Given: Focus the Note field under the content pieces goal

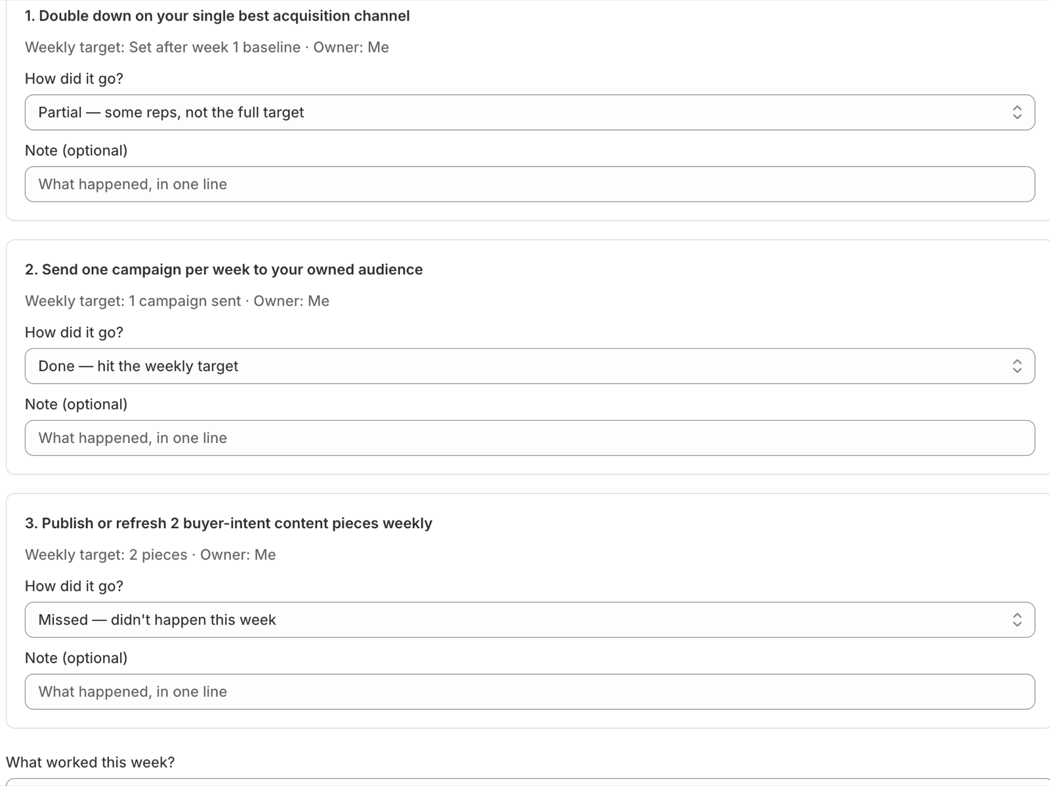Looking at the screenshot, I should [x=530, y=692].
